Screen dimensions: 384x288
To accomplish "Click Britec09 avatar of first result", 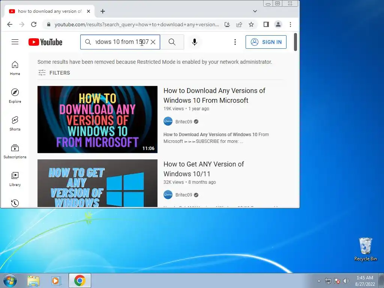I will [x=168, y=121].
